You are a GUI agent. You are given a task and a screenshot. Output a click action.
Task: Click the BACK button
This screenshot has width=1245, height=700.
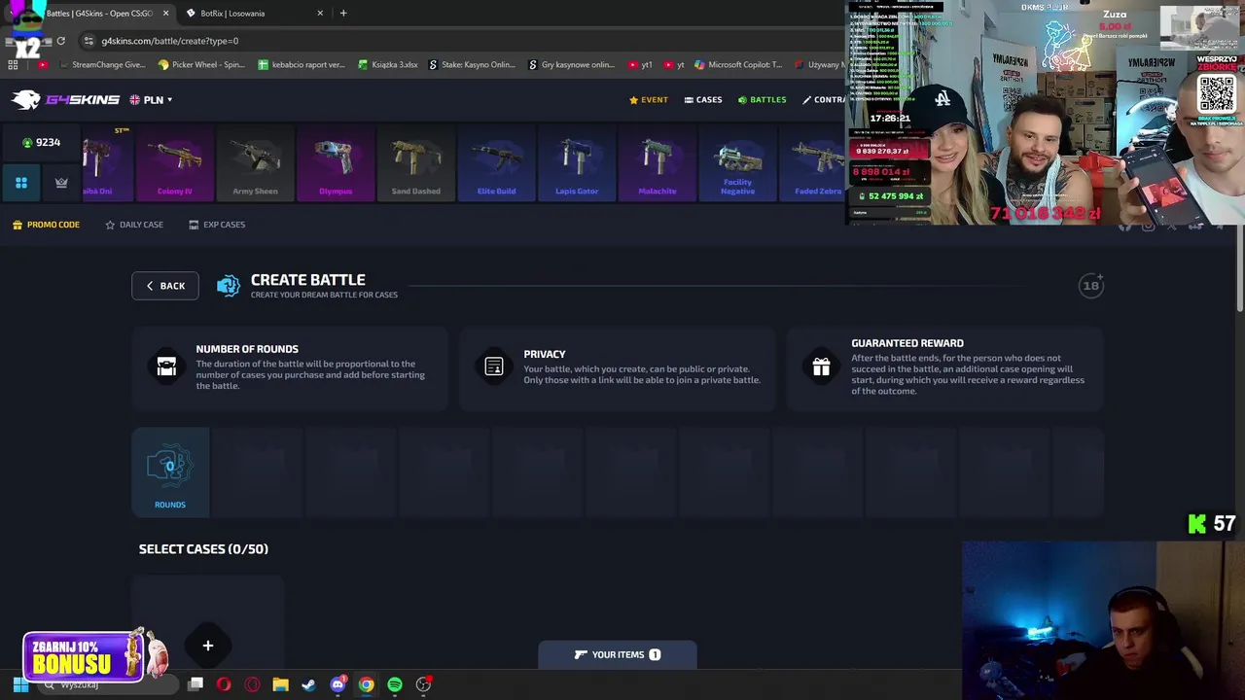(x=165, y=286)
